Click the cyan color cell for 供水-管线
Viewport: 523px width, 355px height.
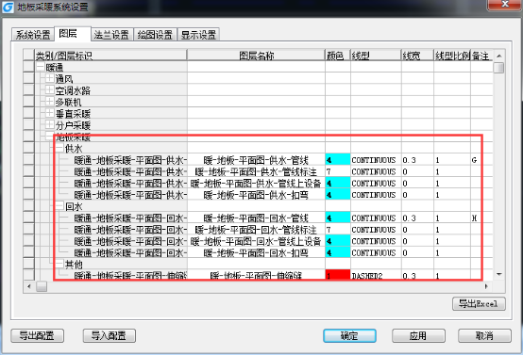point(338,160)
